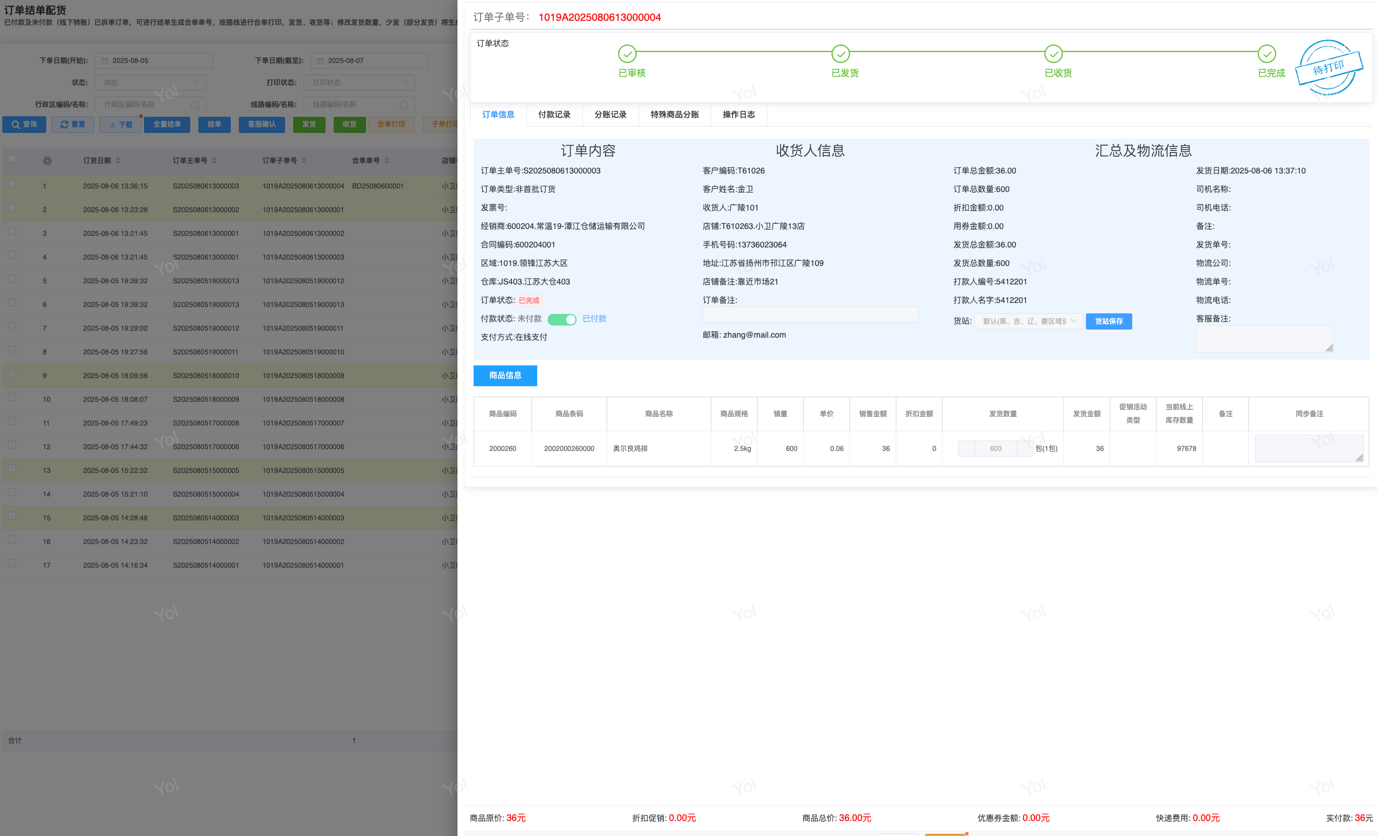Screen dimensions: 1378x836
Task: Expand the 货站 dropdown
Action: point(1028,321)
